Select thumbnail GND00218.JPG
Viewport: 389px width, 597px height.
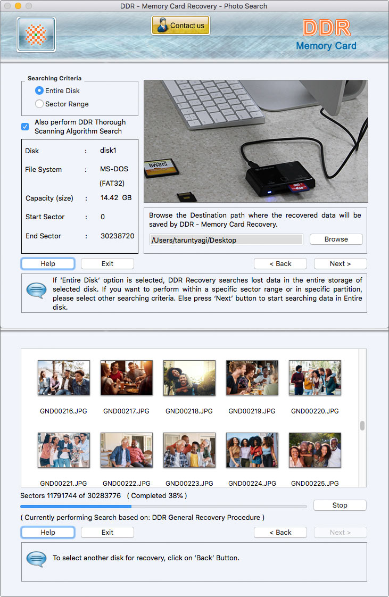(189, 378)
